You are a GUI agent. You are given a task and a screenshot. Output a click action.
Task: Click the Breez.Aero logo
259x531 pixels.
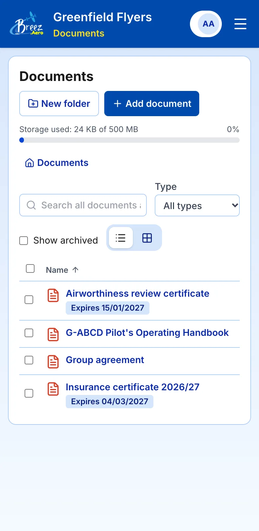coord(27,24)
